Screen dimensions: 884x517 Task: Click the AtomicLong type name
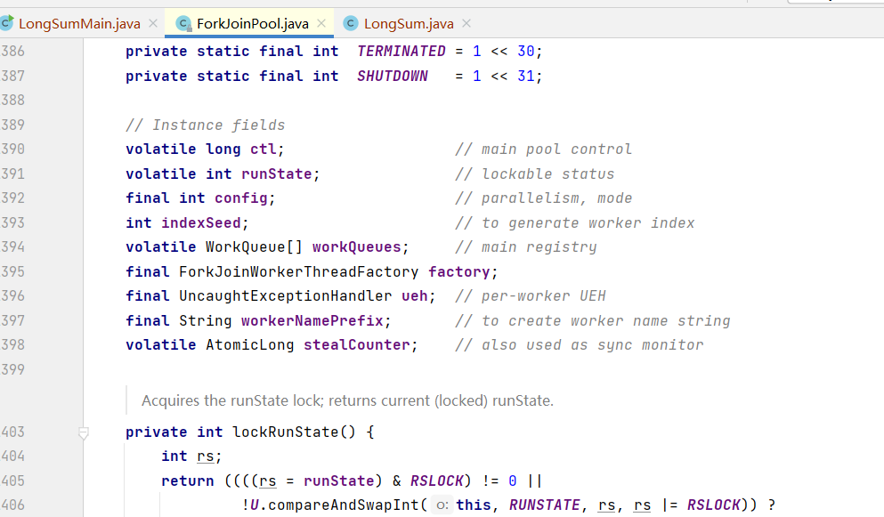[250, 345]
